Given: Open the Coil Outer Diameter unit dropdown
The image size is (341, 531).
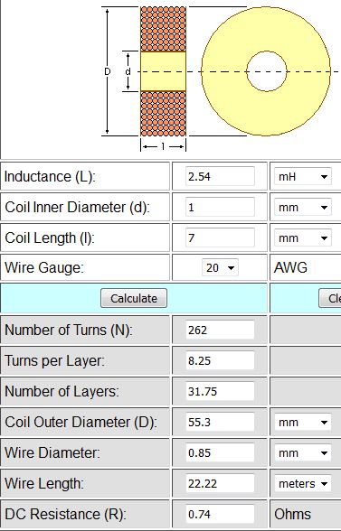Looking at the screenshot, I should tap(303, 422).
